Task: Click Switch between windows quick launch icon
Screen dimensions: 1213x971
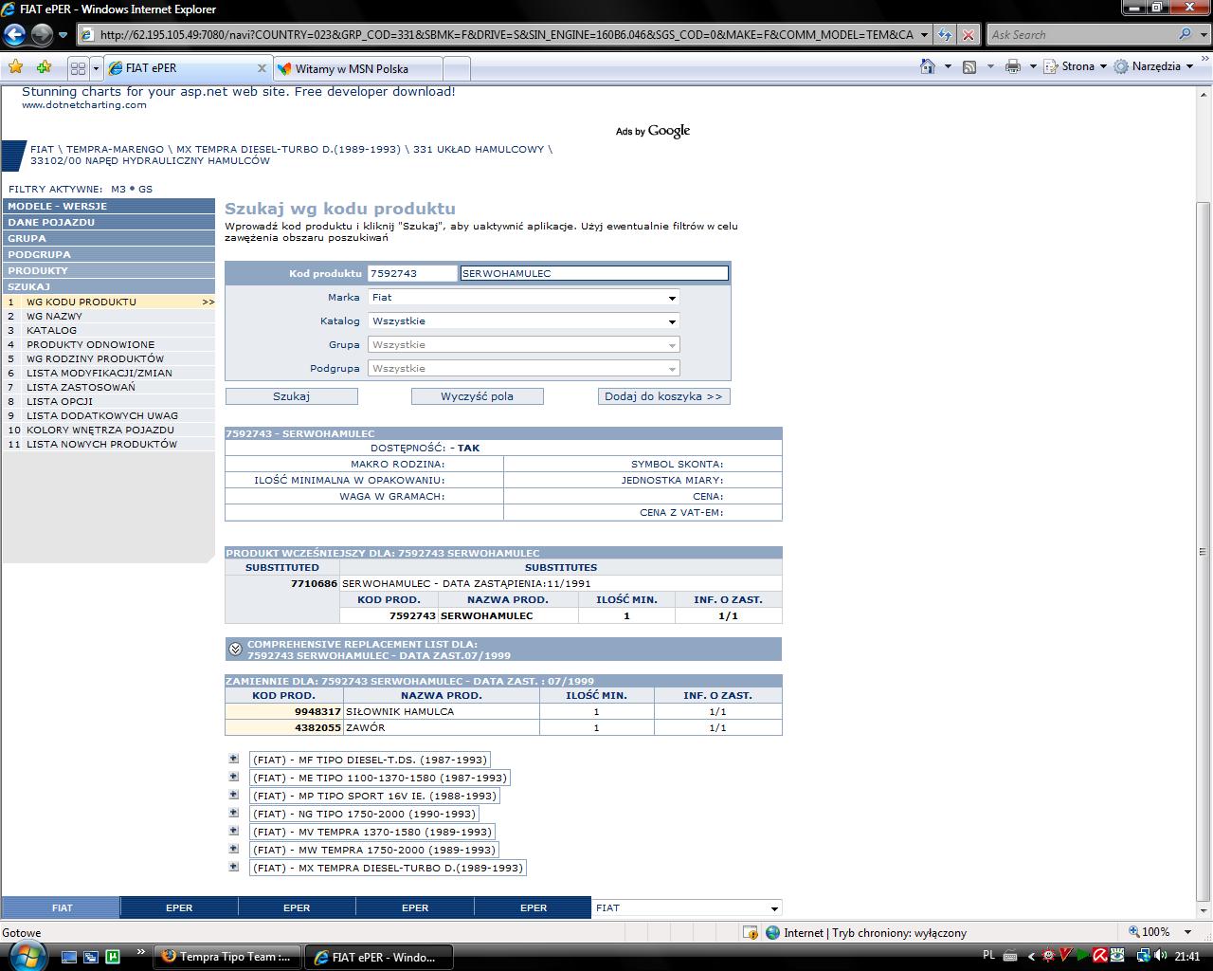Action: 91,957
